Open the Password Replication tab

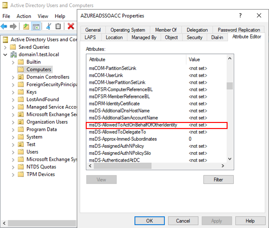239,30
